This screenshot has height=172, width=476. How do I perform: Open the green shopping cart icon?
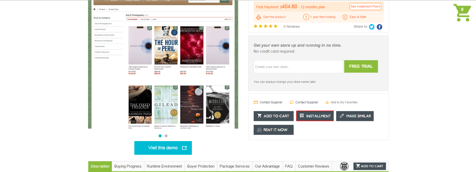pyautogui.click(x=462, y=13)
